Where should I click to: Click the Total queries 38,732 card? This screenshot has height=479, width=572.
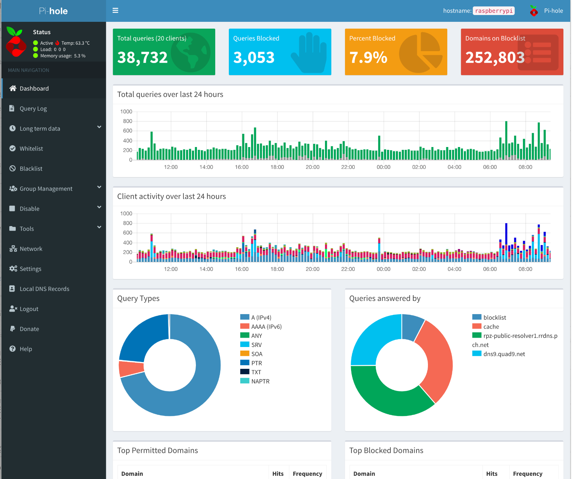[x=164, y=52]
